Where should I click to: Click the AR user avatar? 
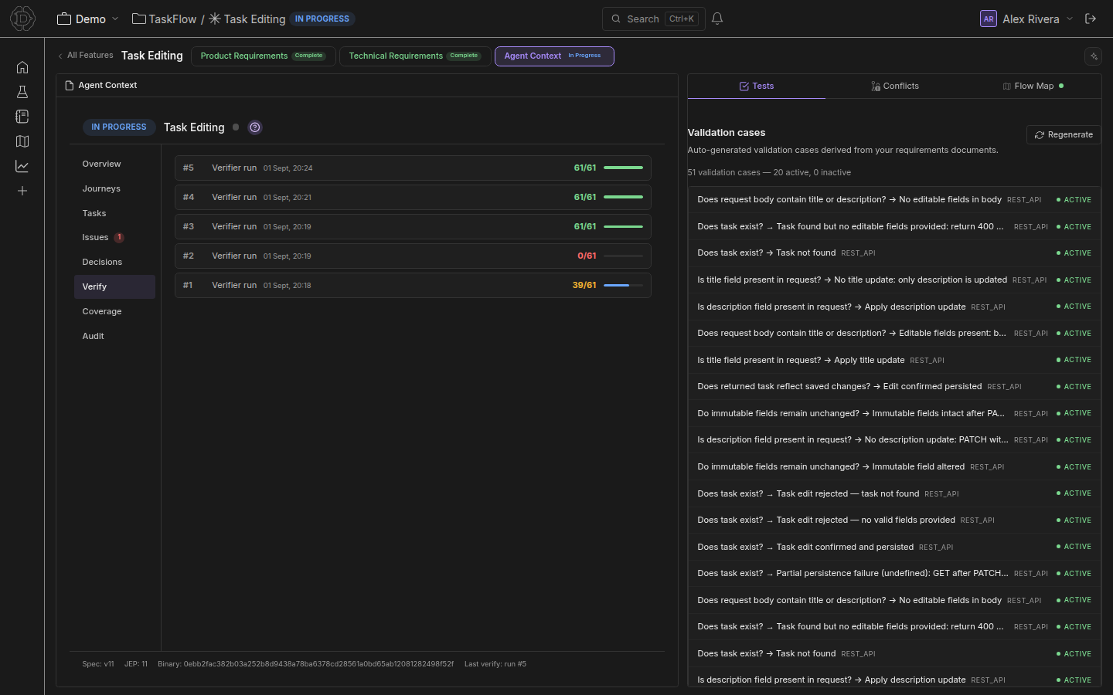[x=989, y=19]
